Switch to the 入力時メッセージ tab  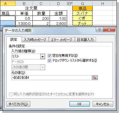(x=35, y=40)
